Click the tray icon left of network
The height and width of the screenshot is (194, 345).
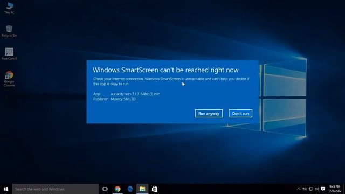[305, 189]
